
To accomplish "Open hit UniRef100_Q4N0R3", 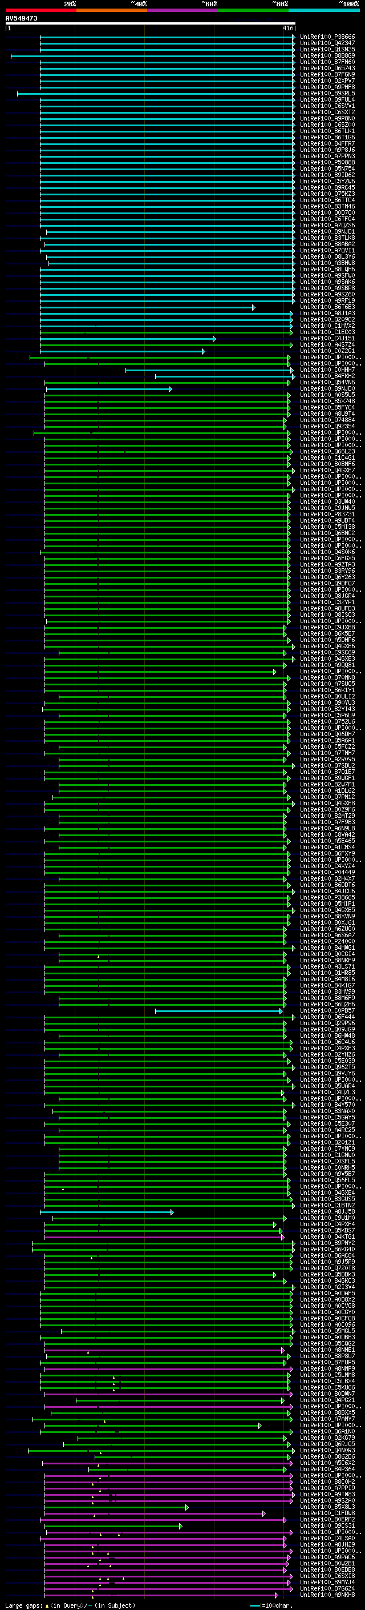I will [327, 1451].
